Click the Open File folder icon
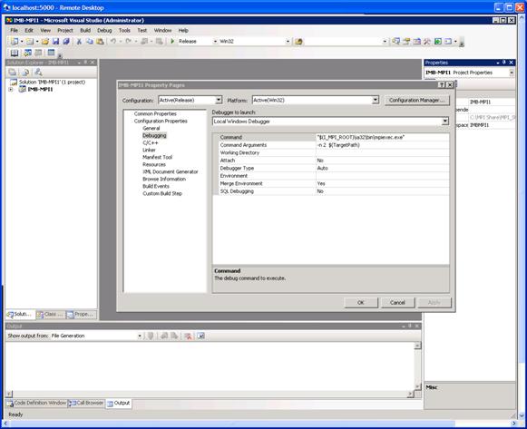Viewport: 527px width, 429px height. click(x=45, y=42)
